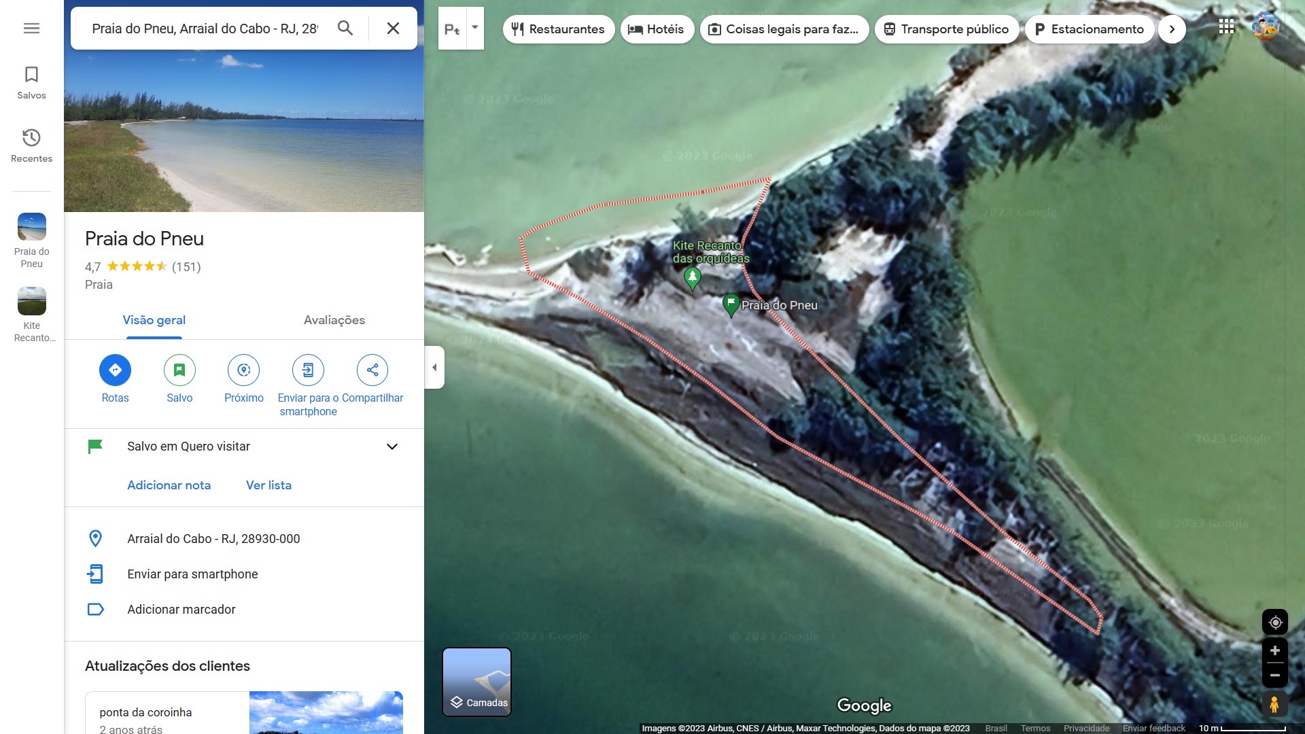Image resolution: width=1305 pixels, height=734 pixels.
Task: Click Enviar para o smartphone icon
Action: 308,370
